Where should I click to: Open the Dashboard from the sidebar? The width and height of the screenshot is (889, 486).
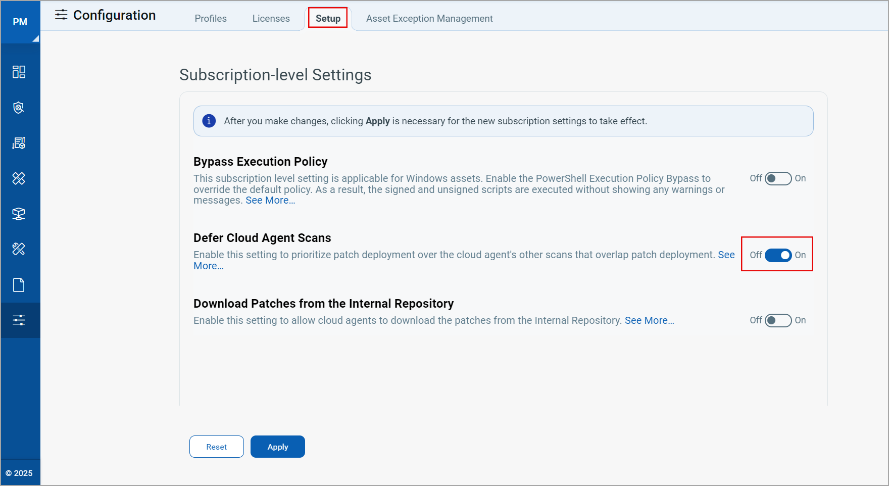[20, 72]
